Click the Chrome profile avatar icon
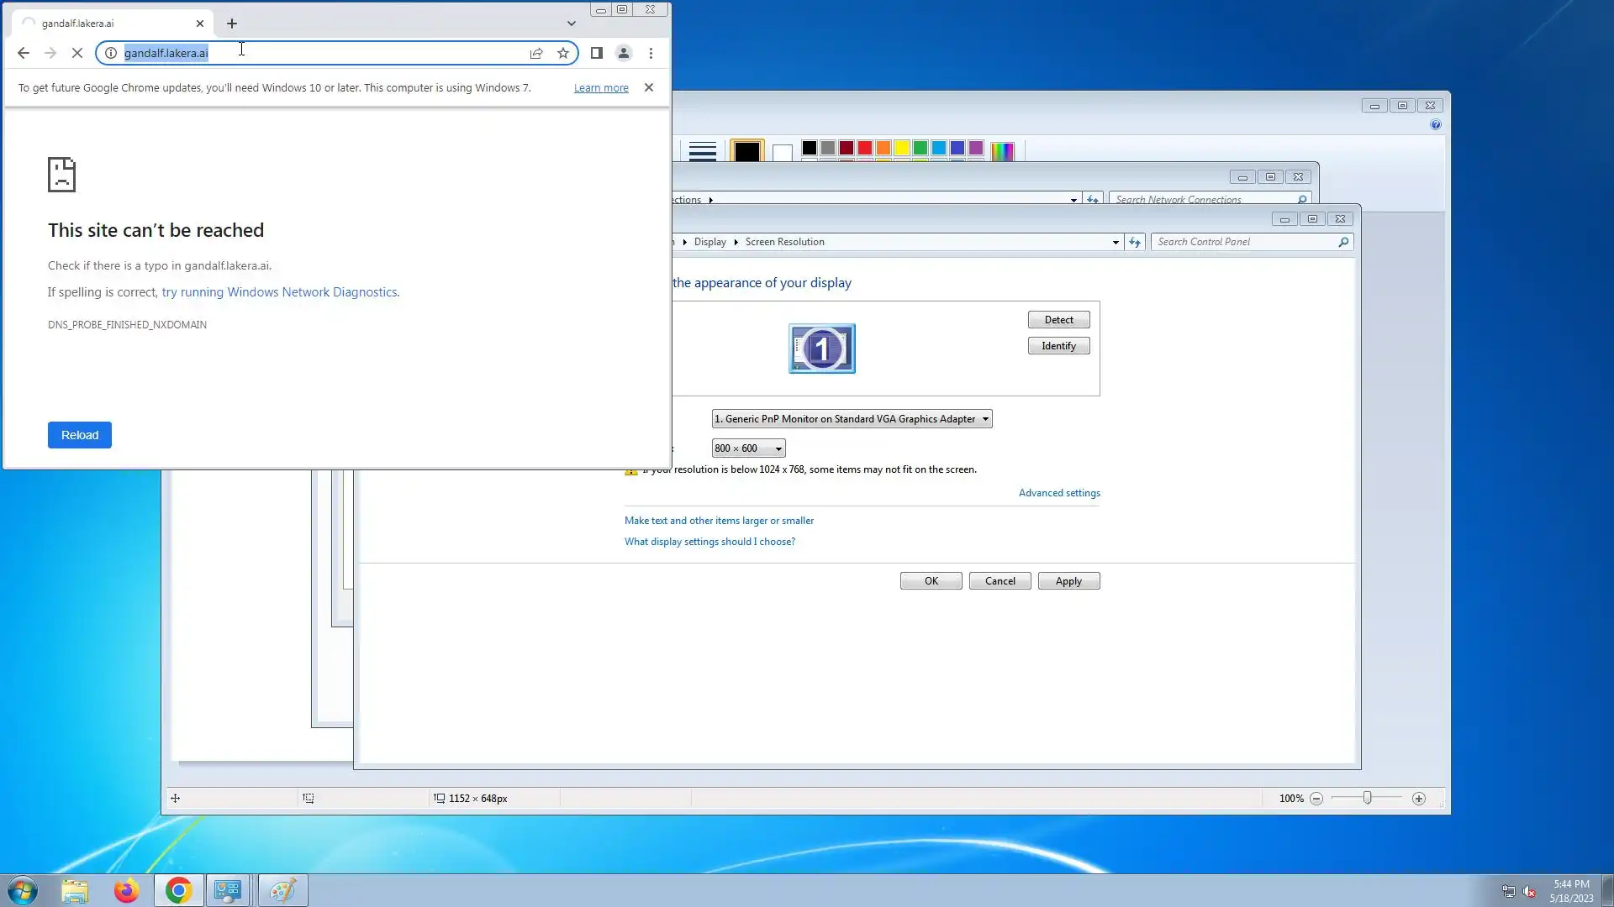 click(624, 53)
